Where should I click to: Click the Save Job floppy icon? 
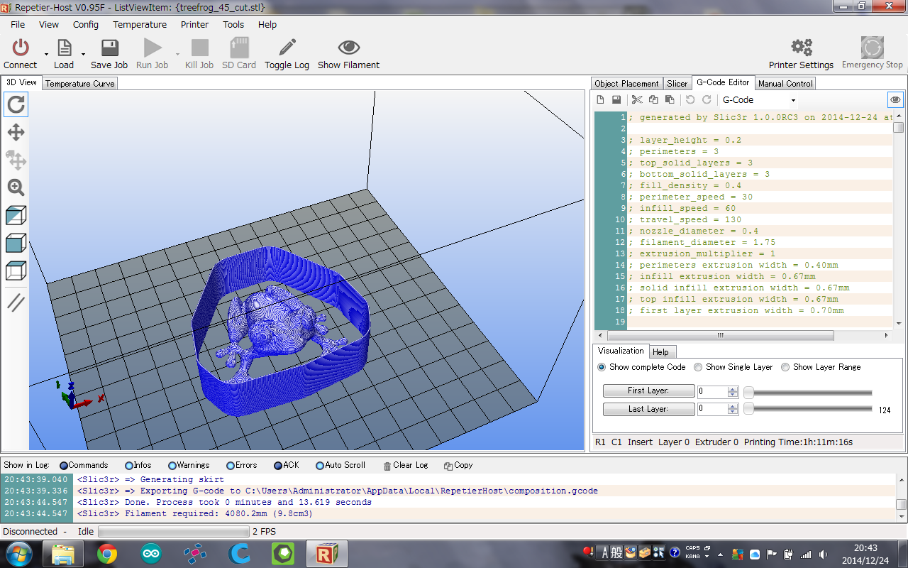[109, 48]
